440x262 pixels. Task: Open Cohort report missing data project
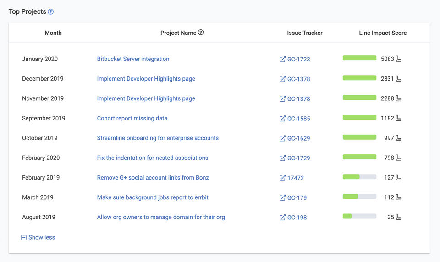132,118
